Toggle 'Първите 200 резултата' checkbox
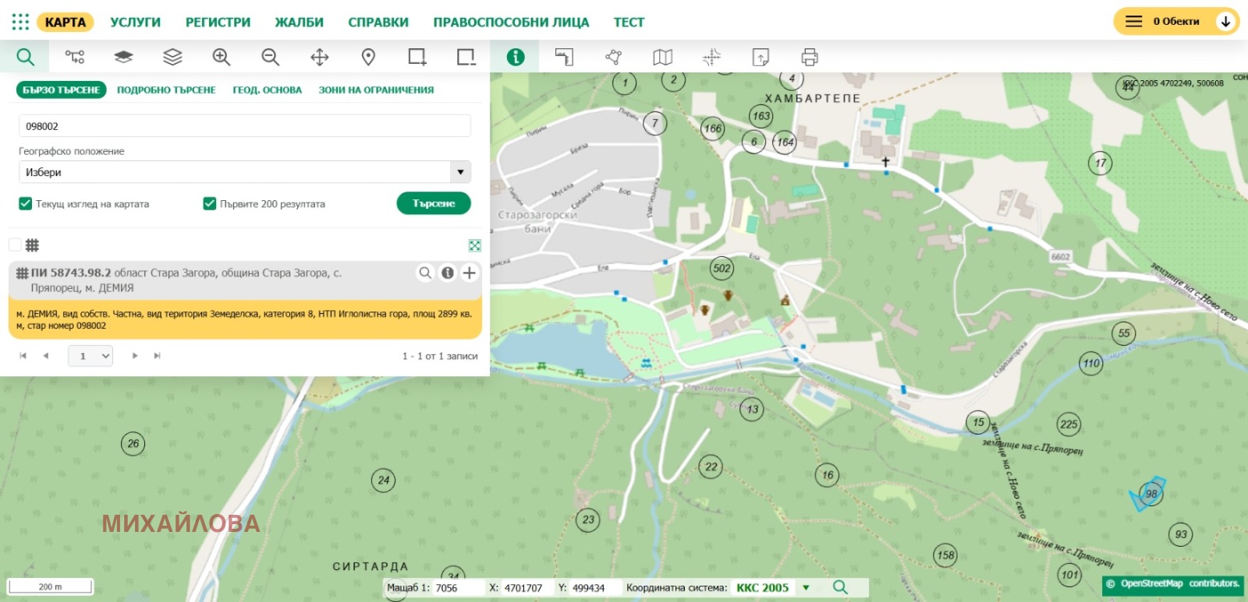 pyautogui.click(x=209, y=204)
